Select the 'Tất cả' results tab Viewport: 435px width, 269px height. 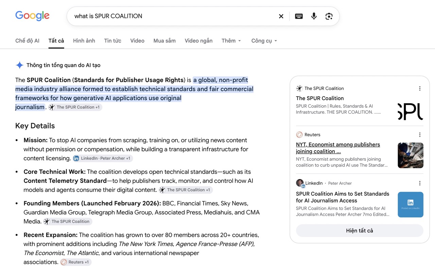pos(56,41)
